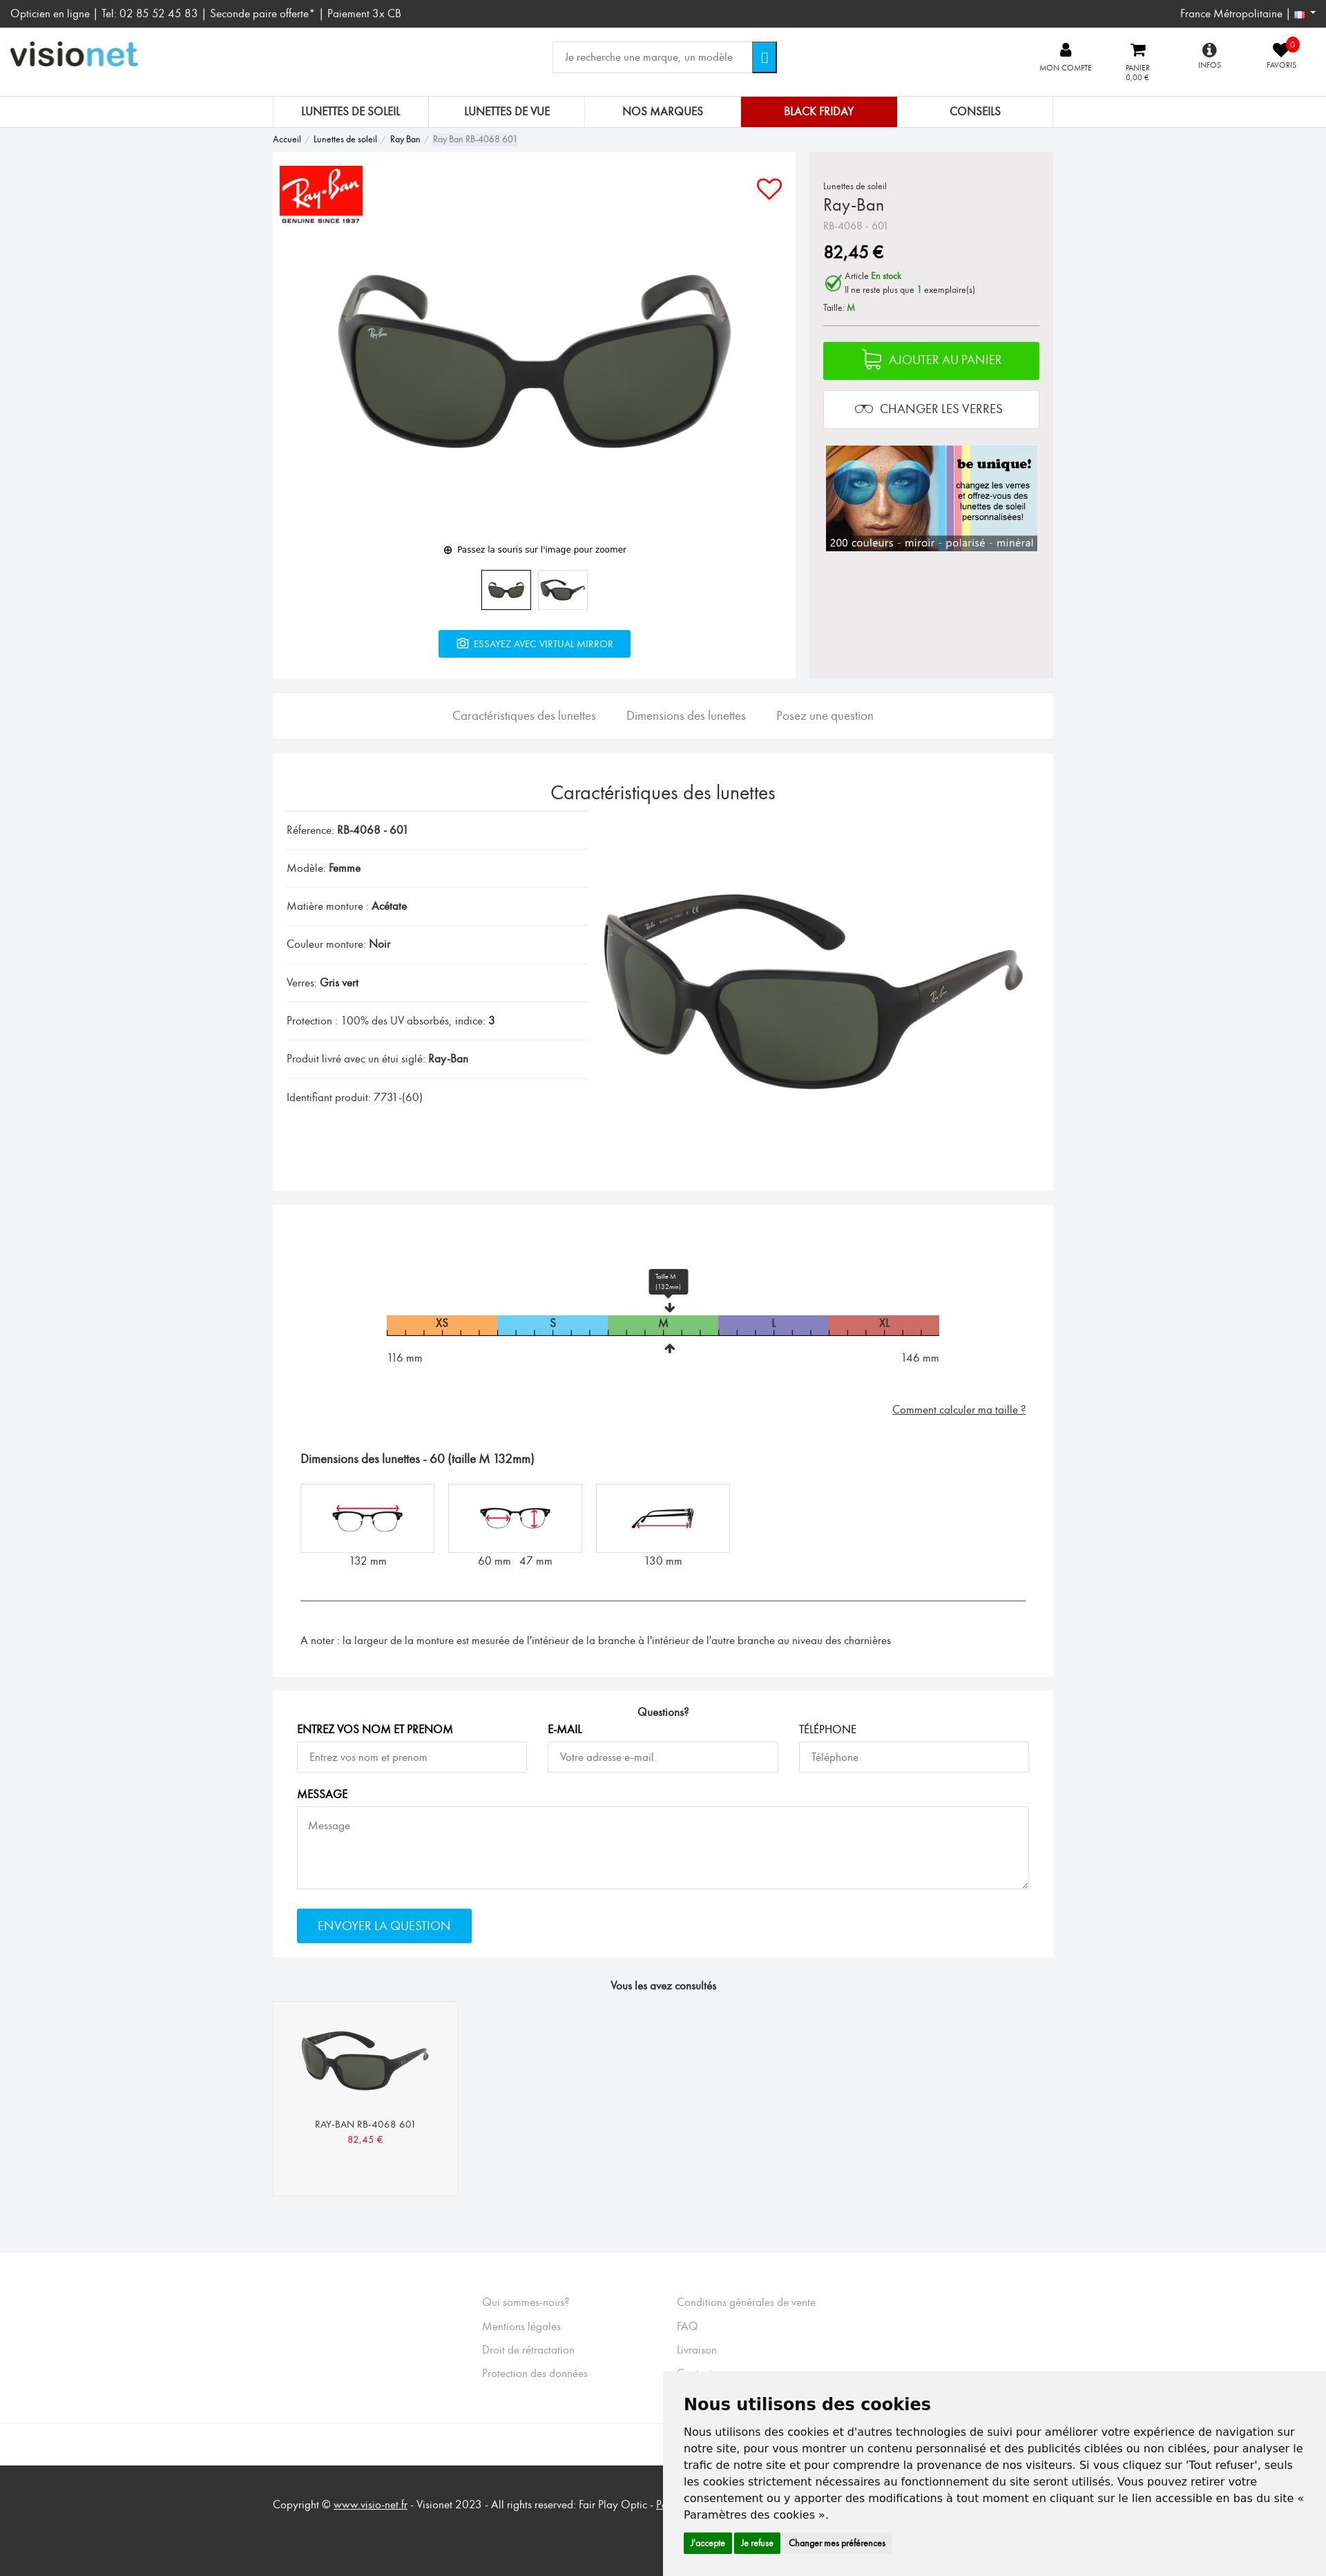This screenshot has height=2576, width=1326.
Task: Open FAQ footer link
Action: 687,2326
